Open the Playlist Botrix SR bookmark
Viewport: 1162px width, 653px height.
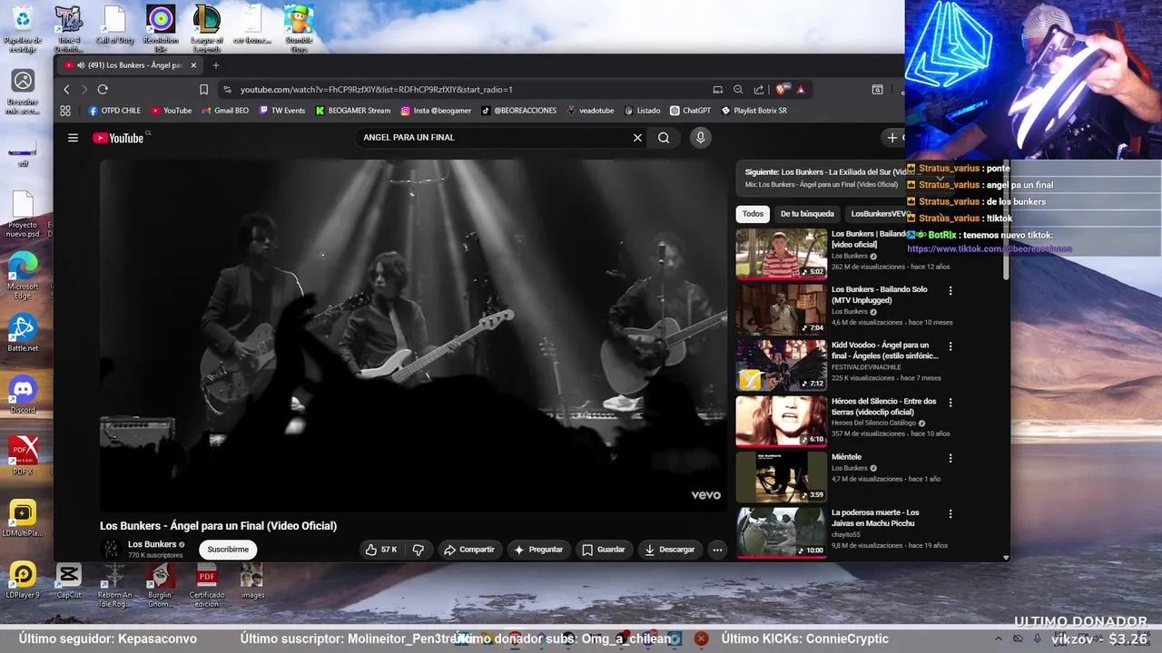[753, 111]
